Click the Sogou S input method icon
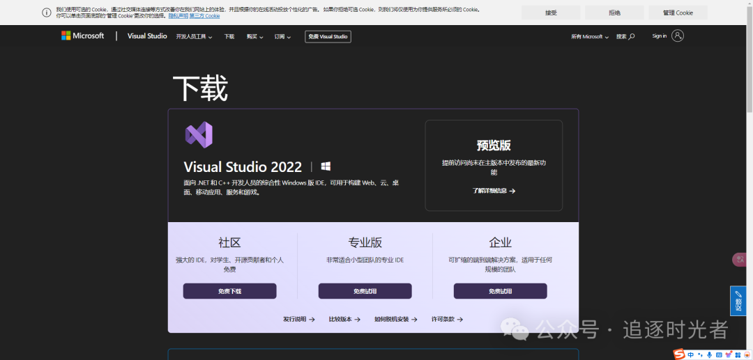This screenshot has width=753, height=360. click(x=679, y=354)
